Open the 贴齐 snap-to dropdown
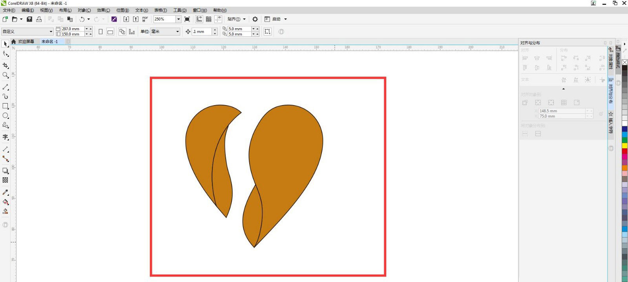628x282 pixels. tap(237, 19)
